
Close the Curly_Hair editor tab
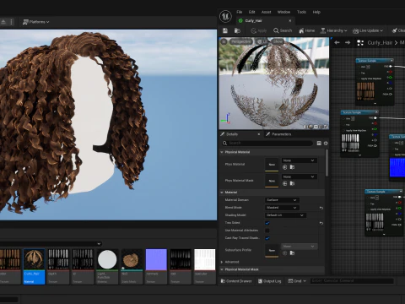290,21
